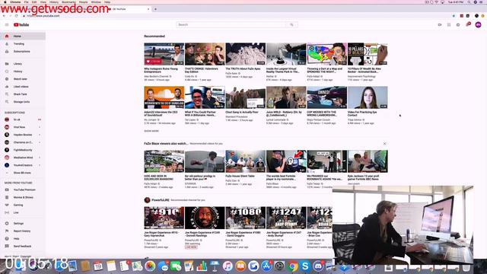487x274 pixels.
Task: Open Calendar from the Dock
Action: tap(98, 266)
